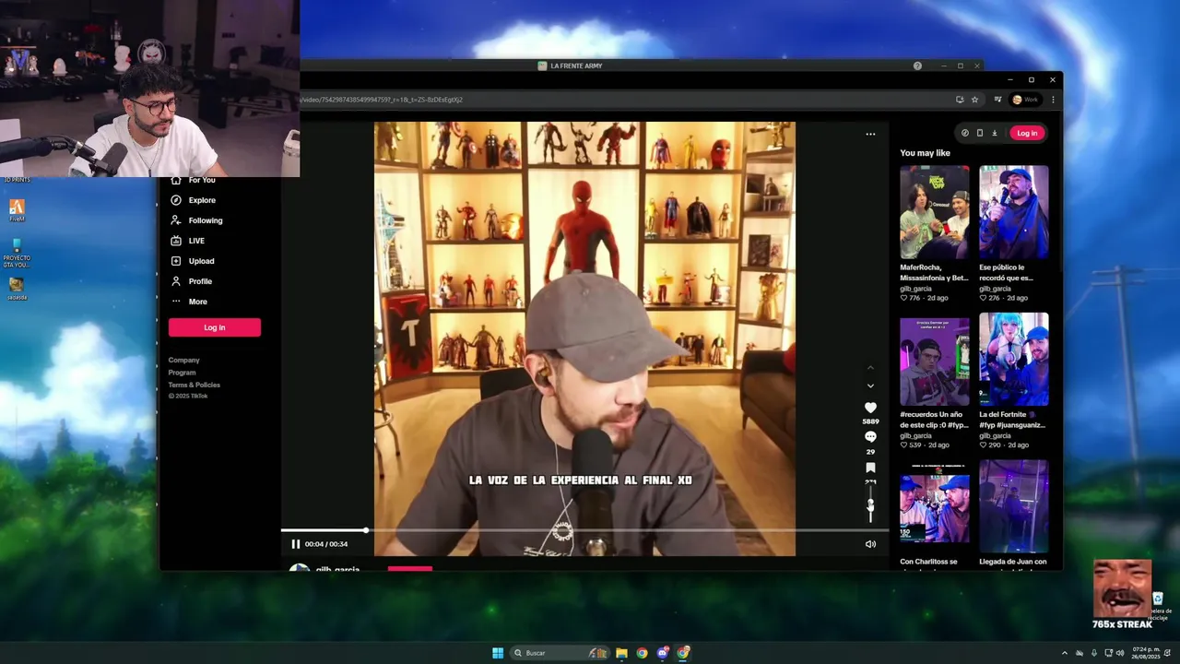Go to previous video with up chevron

point(870,368)
